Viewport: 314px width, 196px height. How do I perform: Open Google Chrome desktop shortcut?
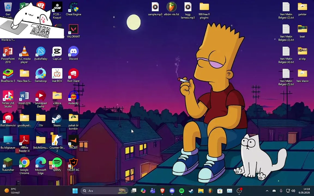pos(24,166)
